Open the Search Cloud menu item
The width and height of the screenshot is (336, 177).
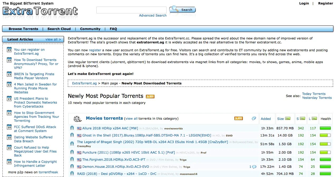coord(59,29)
